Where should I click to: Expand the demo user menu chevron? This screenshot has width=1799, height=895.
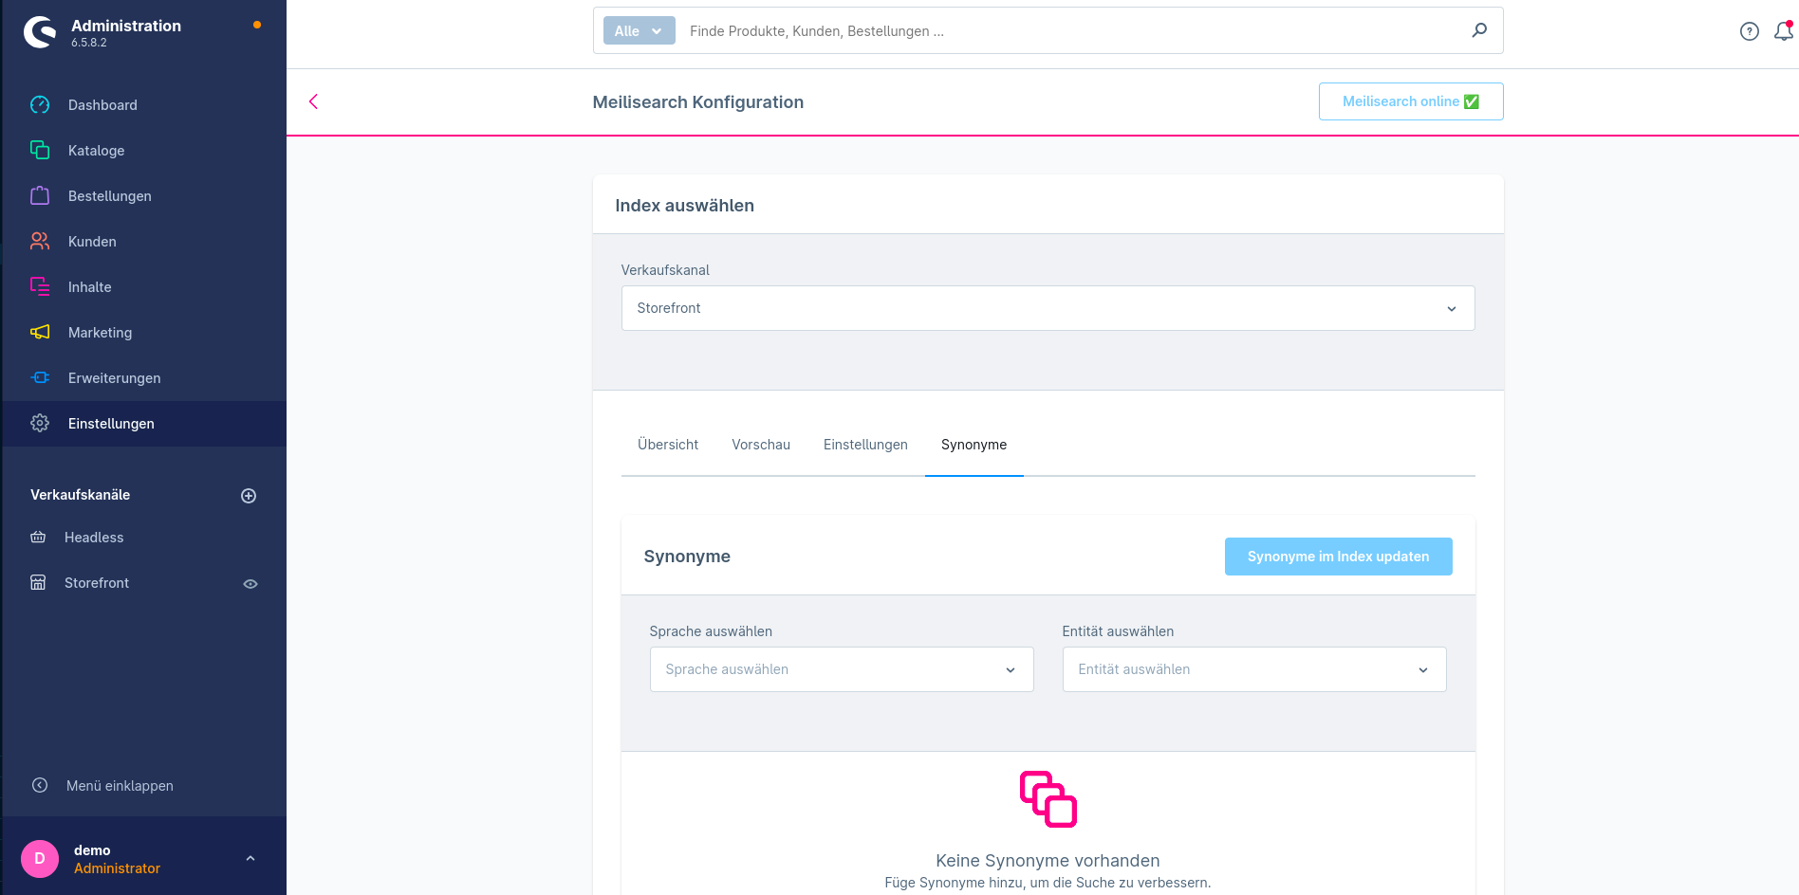coord(250,859)
